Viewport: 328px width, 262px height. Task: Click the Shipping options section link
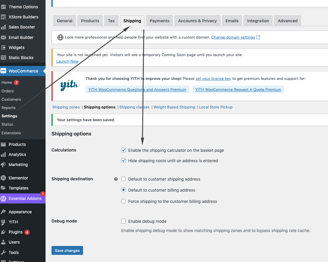(100, 107)
